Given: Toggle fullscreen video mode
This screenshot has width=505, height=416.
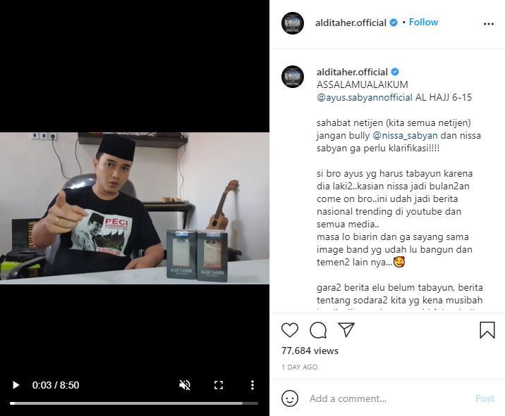Looking at the screenshot, I should [x=219, y=385].
